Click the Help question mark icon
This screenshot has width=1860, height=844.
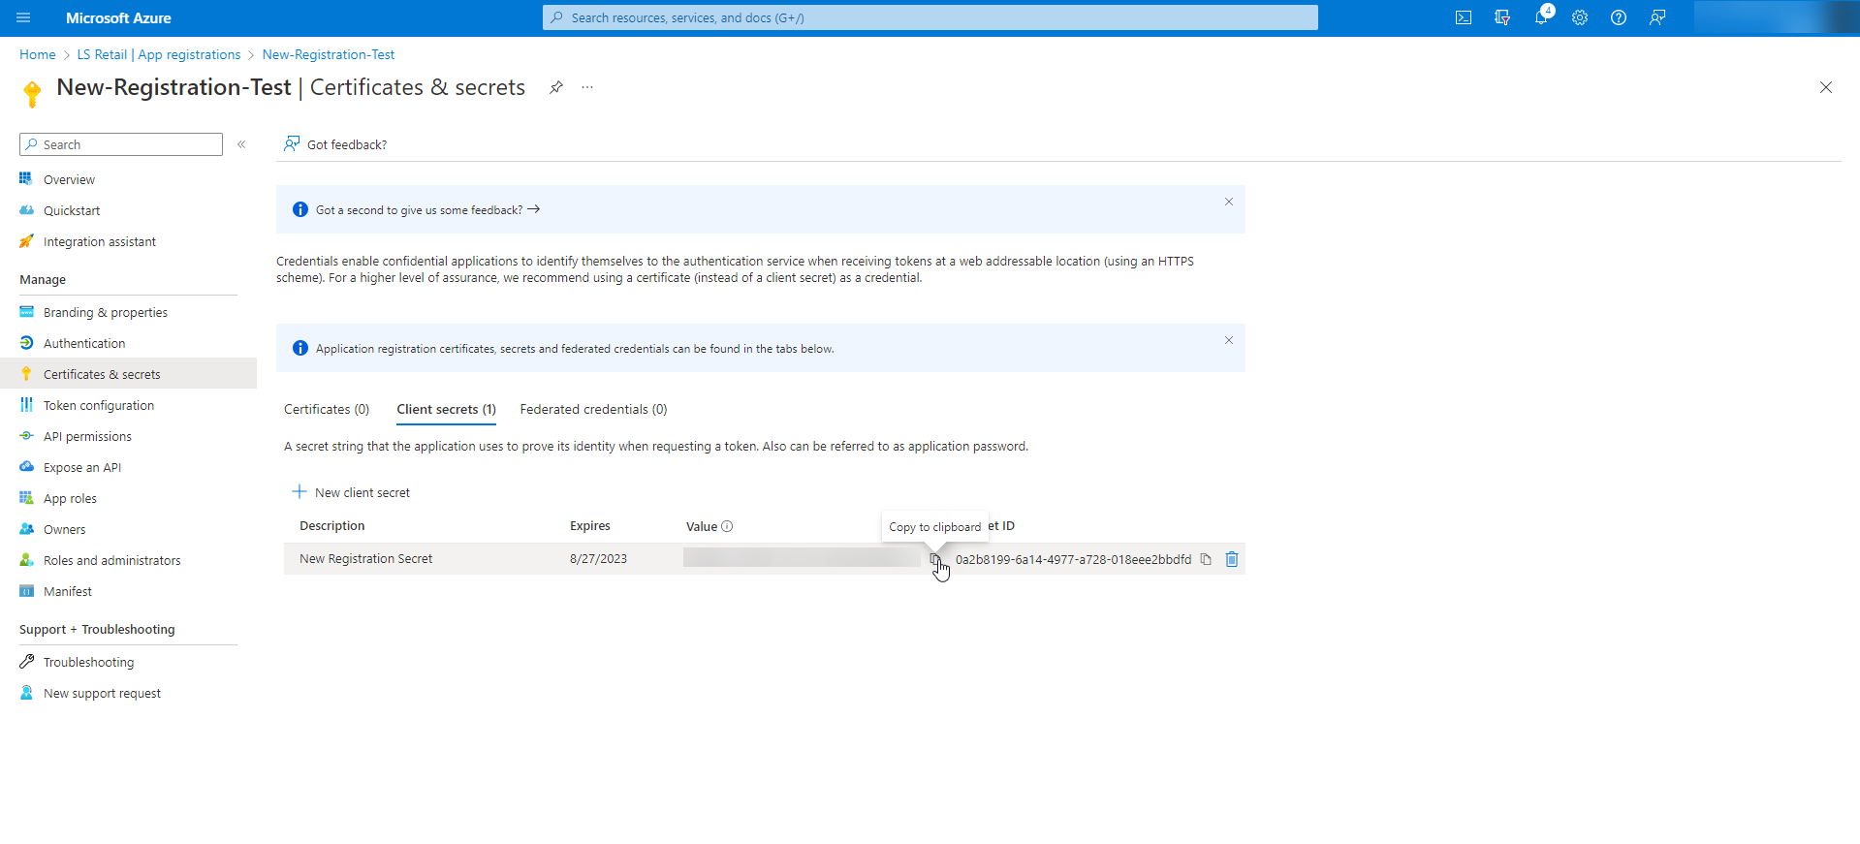1619,17
